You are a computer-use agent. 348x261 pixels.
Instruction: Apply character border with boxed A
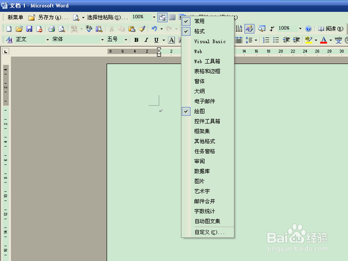(171, 40)
